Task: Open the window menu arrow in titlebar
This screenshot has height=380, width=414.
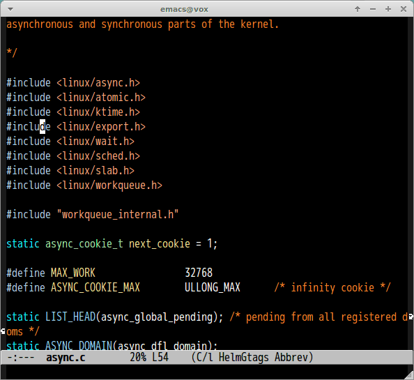Action: (10, 9)
